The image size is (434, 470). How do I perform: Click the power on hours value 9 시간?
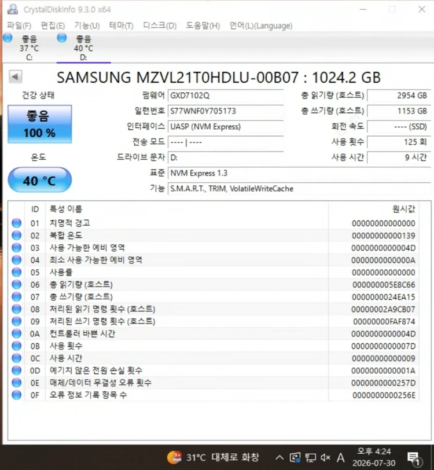point(399,157)
